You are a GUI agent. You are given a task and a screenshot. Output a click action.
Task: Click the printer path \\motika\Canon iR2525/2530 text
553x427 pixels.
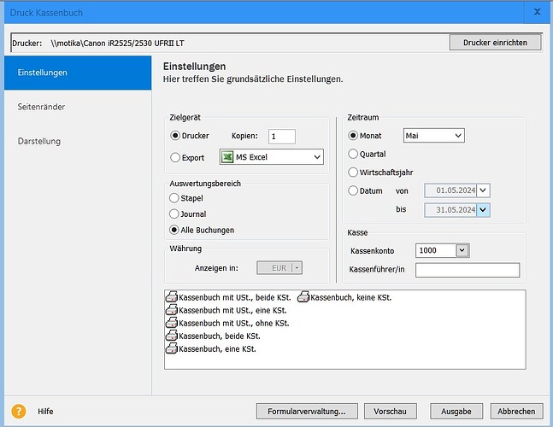pyautogui.click(x=117, y=43)
